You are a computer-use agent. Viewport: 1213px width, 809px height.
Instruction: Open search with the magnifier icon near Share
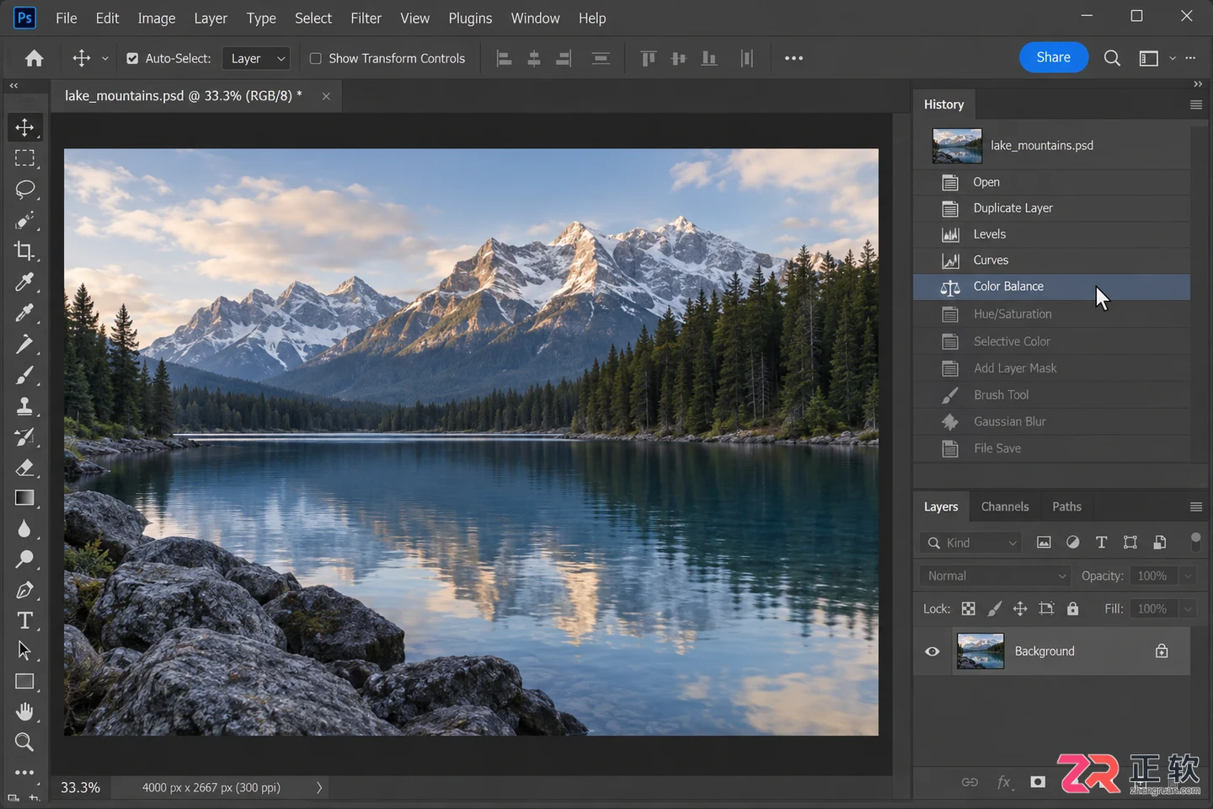pos(1112,58)
